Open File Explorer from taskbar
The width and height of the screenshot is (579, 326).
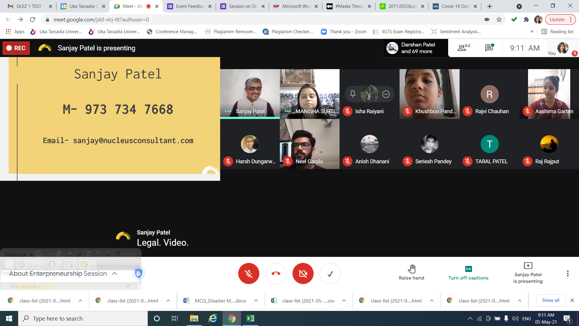(194, 318)
